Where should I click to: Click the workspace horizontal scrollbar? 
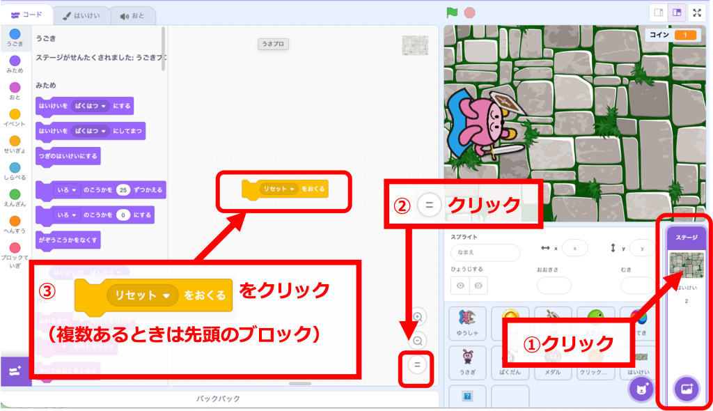[x=300, y=384]
